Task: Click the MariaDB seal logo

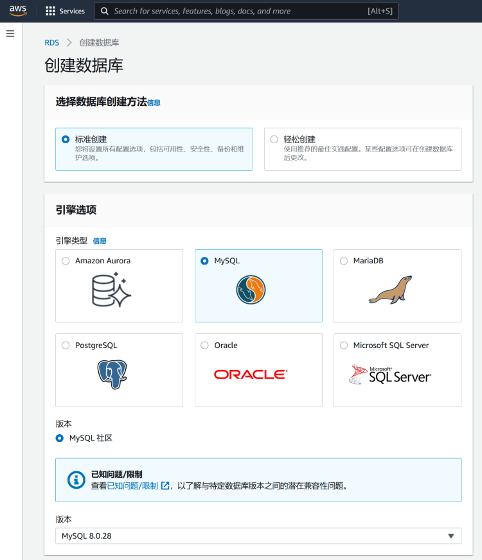Action: pyautogui.click(x=390, y=290)
